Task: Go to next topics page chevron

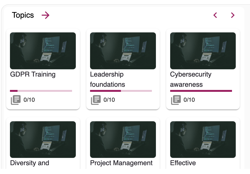Action: (x=233, y=15)
